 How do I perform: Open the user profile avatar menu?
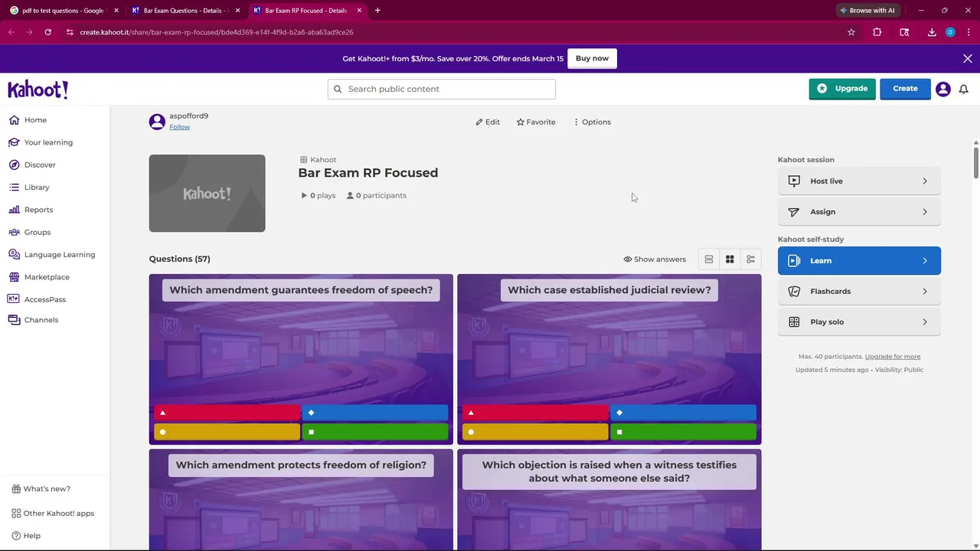(943, 89)
